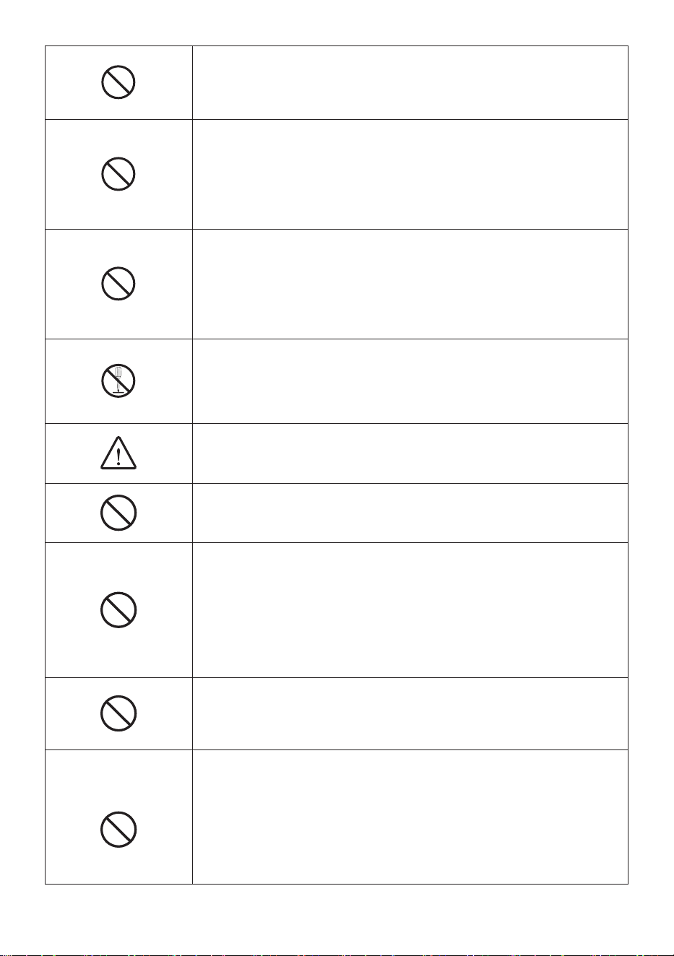Select the warning triangle exclamation icon
Viewport: 674px width, 956px height.
click(x=118, y=453)
